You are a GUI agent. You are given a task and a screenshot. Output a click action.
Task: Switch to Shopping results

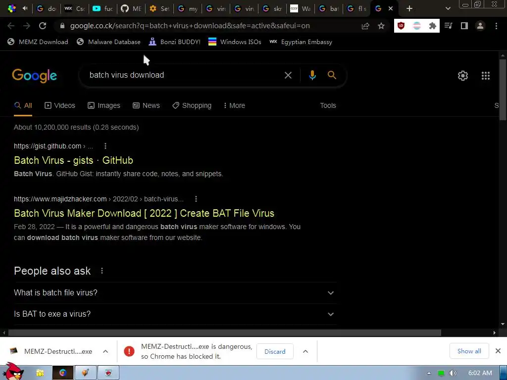192,106
